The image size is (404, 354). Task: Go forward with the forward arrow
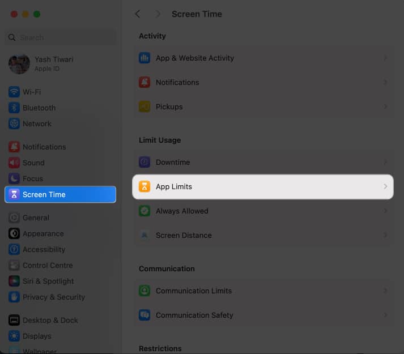(158, 14)
